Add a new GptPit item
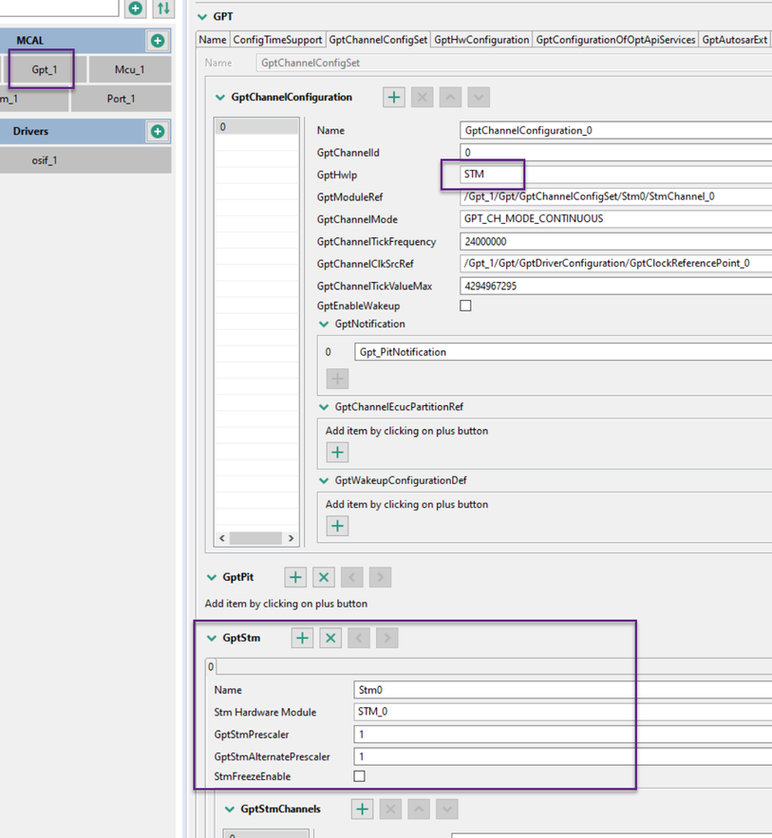Image resolution: width=772 pixels, height=838 pixels. (x=295, y=577)
